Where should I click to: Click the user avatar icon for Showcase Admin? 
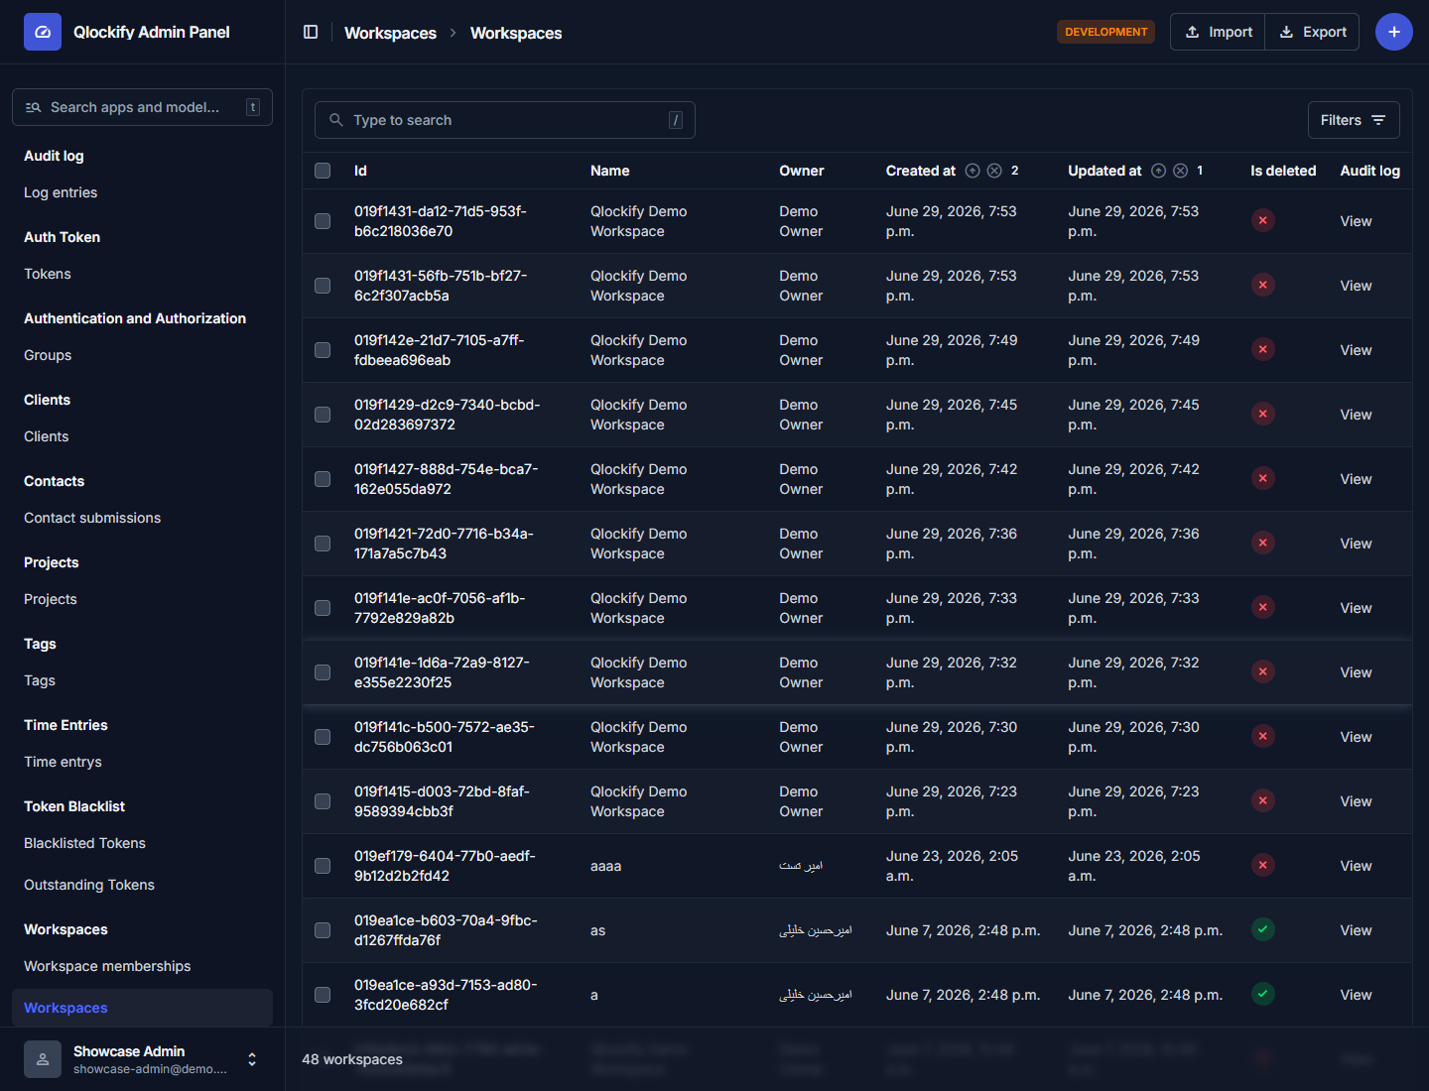pyautogui.click(x=43, y=1059)
